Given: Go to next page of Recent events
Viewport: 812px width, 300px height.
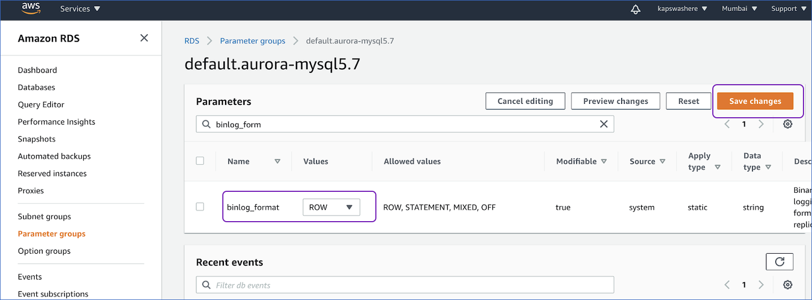Looking at the screenshot, I should (x=761, y=285).
